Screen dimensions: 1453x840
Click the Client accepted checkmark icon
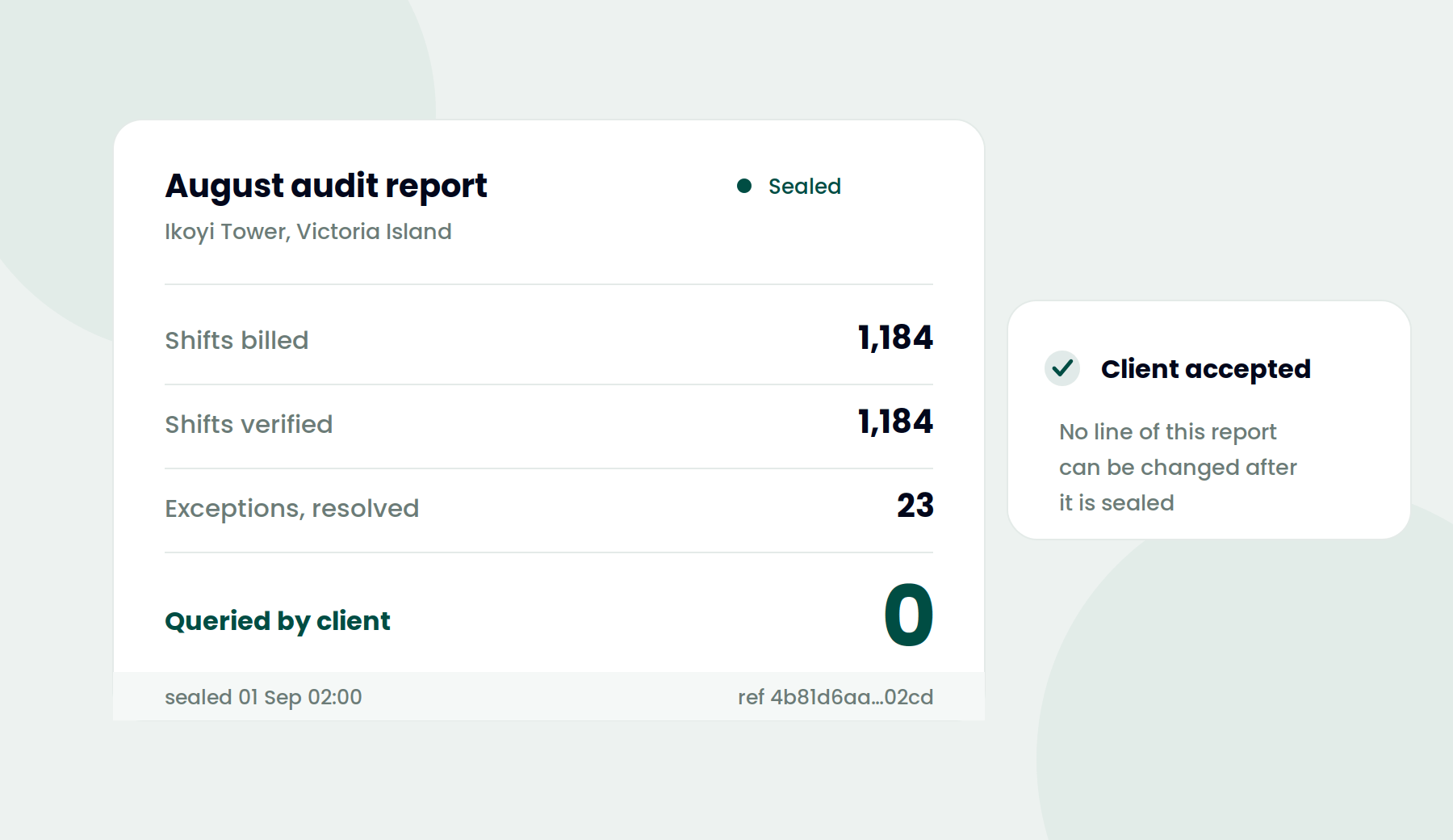pyautogui.click(x=1062, y=368)
